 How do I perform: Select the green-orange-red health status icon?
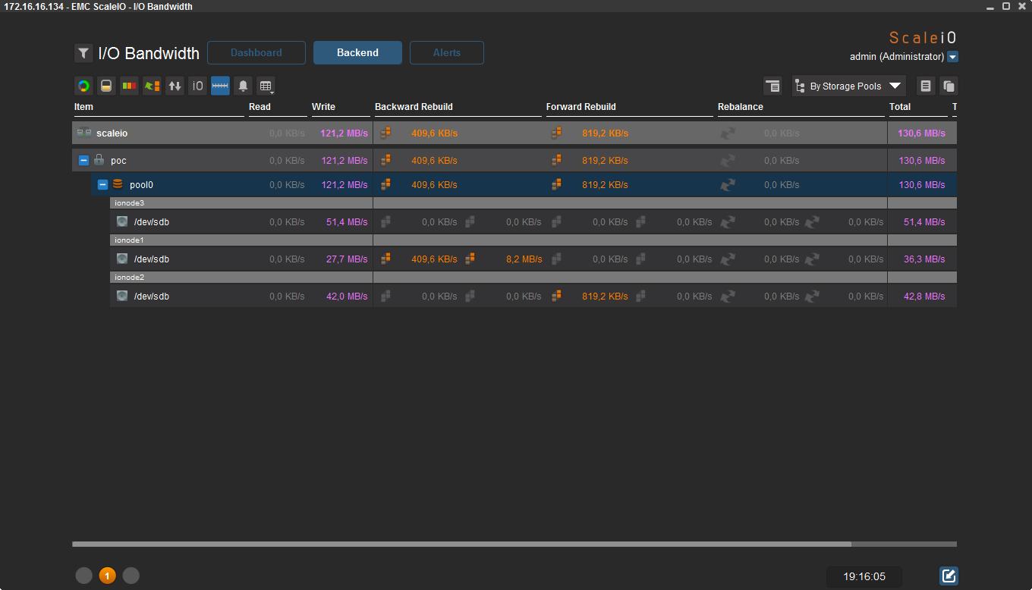(129, 86)
